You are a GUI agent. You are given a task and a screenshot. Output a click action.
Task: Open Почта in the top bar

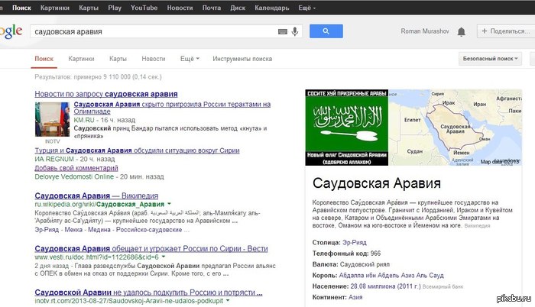tap(212, 8)
